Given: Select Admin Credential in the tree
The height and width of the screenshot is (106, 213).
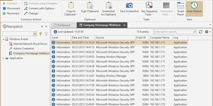Looking at the screenshot, I should click(x=23, y=48).
